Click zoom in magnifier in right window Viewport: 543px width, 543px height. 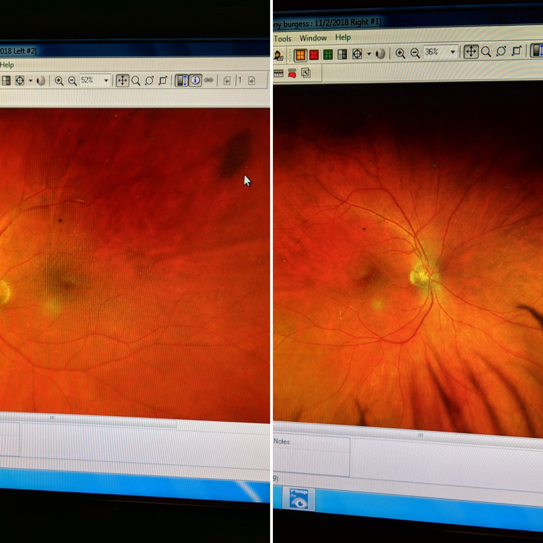pyautogui.click(x=400, y=53)
